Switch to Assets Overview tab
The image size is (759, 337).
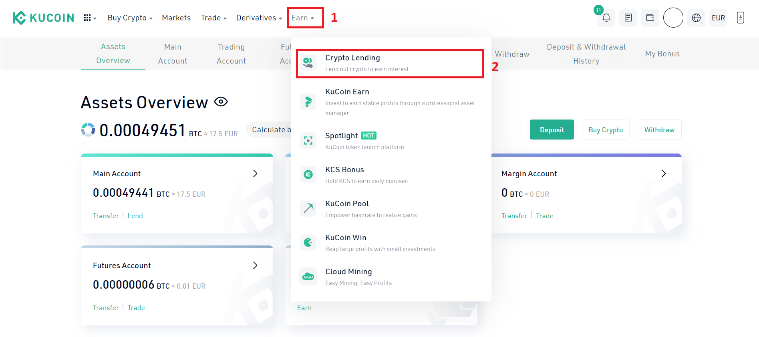pos(113,54)
